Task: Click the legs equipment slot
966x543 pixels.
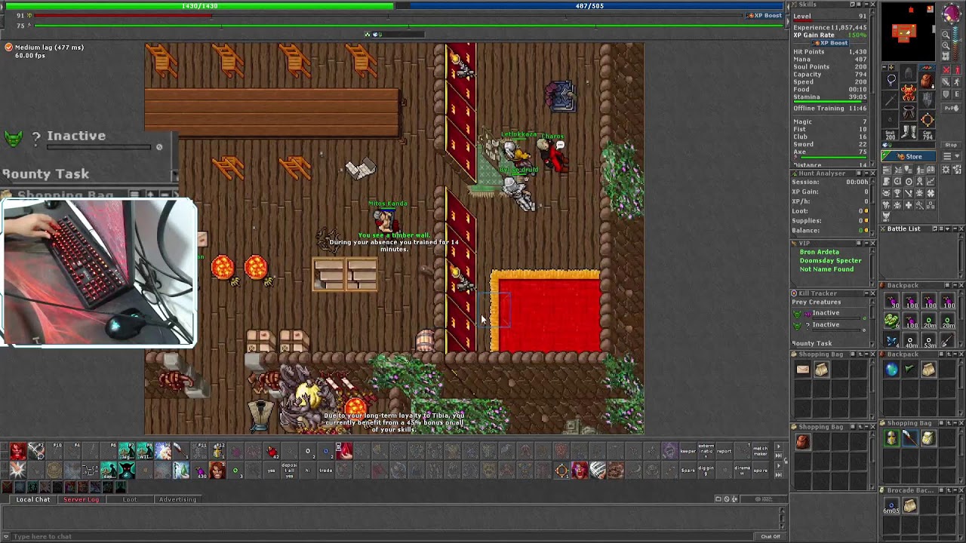Action: click(909, 111)
